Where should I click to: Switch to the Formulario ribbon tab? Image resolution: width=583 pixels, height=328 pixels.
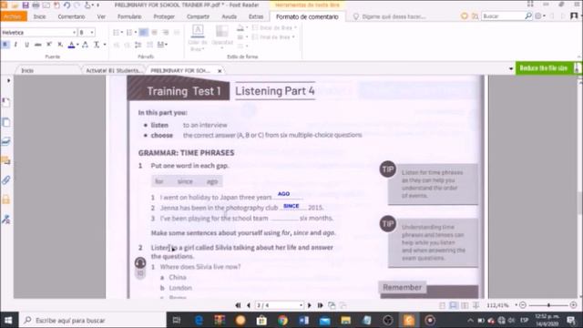pyautogui.click(x=129, y=16)
